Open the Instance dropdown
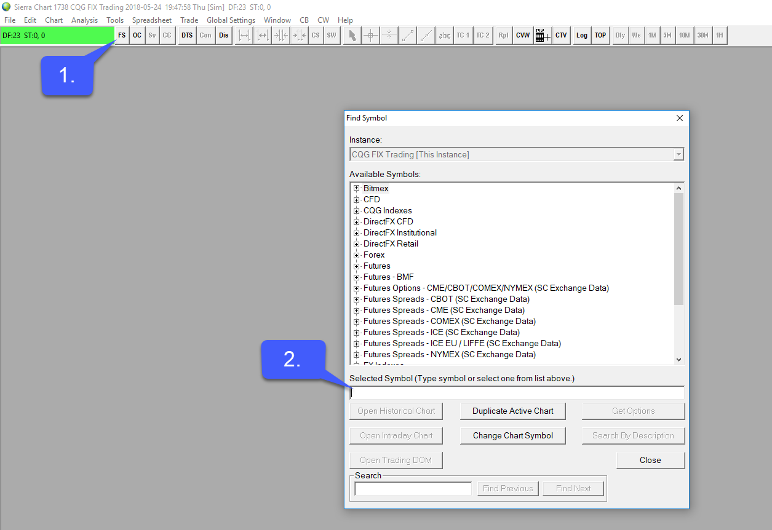The height and width of the screenshot is (530, 772). coord(516,154)
